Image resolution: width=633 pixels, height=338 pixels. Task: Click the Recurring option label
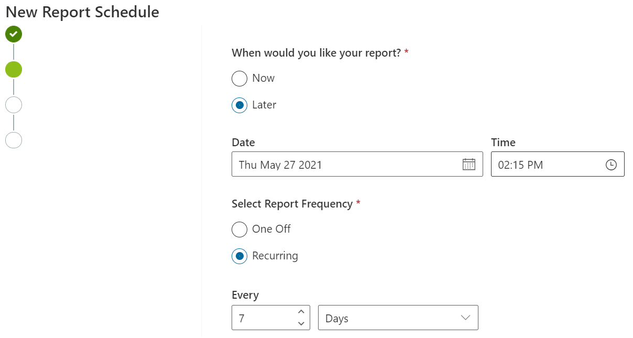point(275,256)
